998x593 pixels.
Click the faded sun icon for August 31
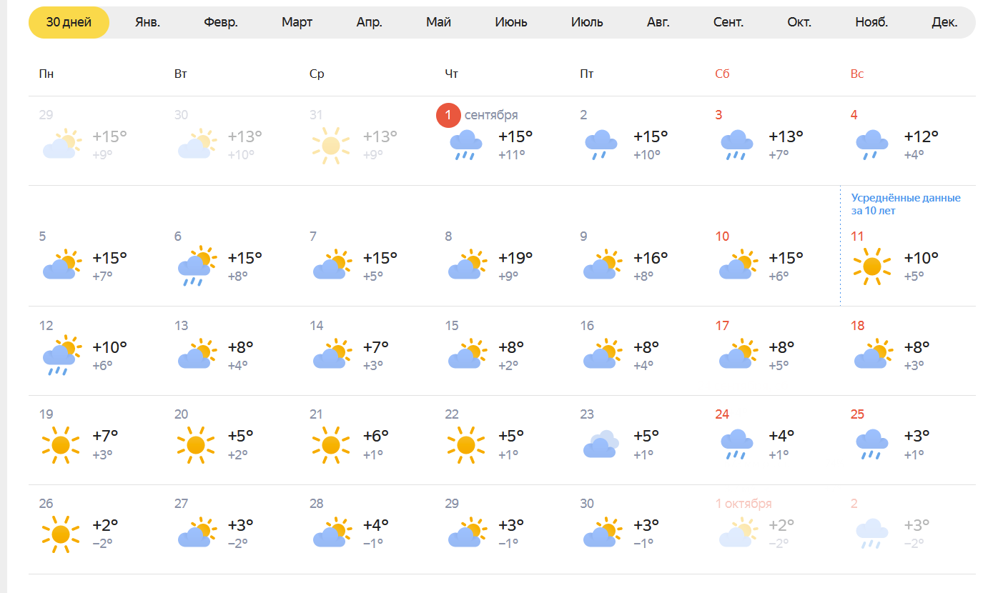(331, 145)
